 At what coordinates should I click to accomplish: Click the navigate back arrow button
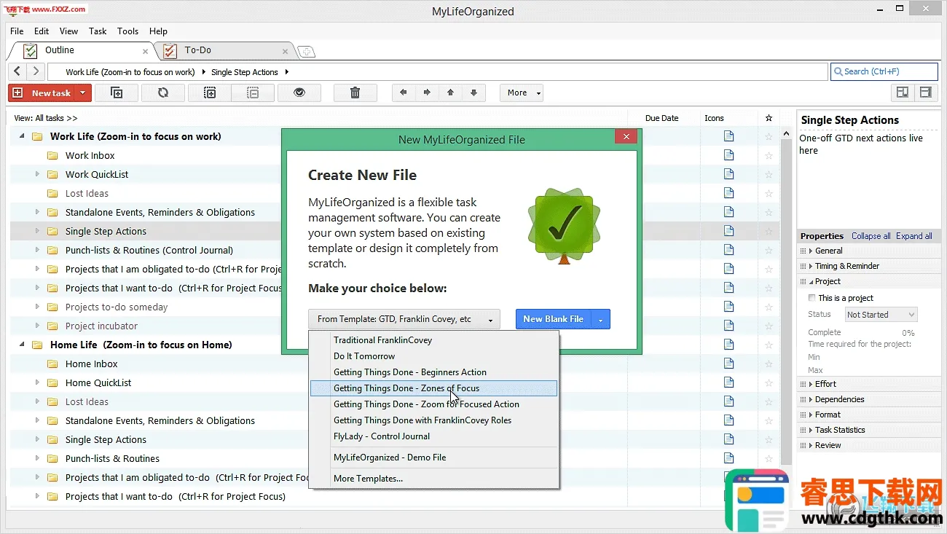(x=17, y=71)
